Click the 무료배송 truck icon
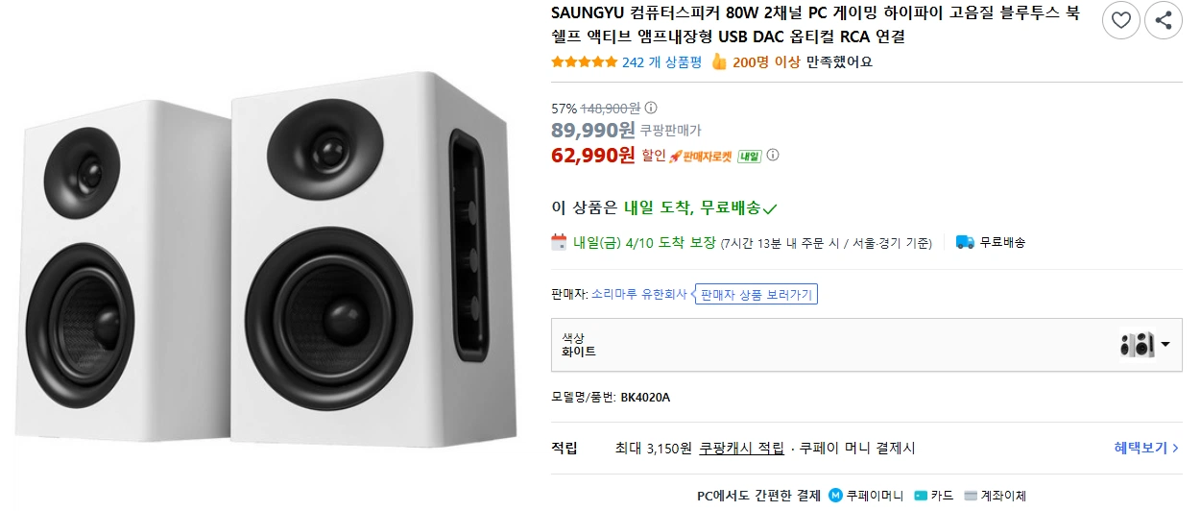 (965, 242)
